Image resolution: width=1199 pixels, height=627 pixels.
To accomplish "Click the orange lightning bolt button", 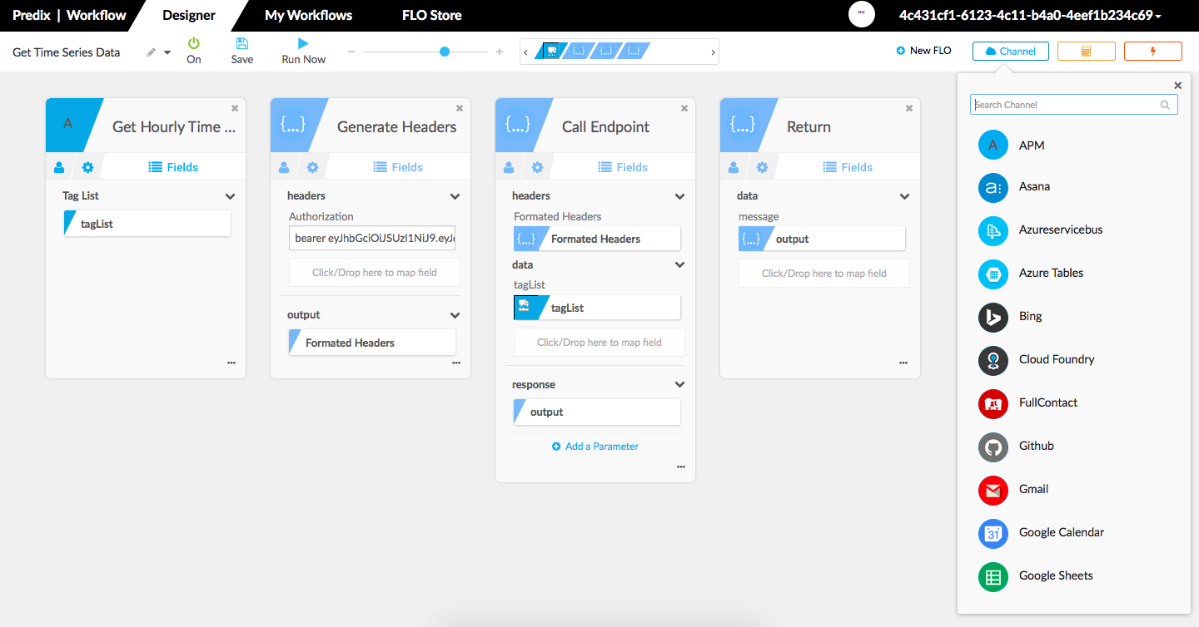I will (1152, 52).
